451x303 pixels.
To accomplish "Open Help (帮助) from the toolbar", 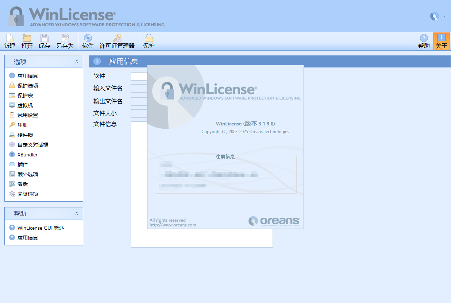I will click(424, 41).
